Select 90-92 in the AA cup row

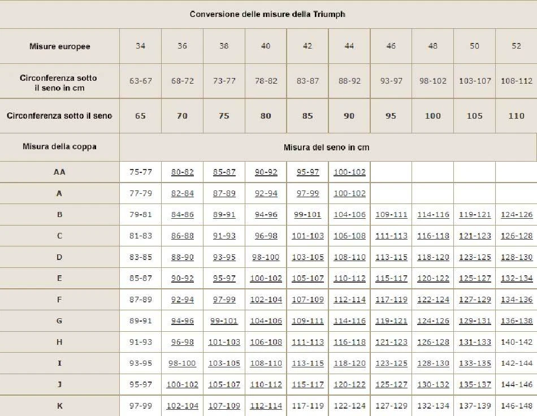266,172
